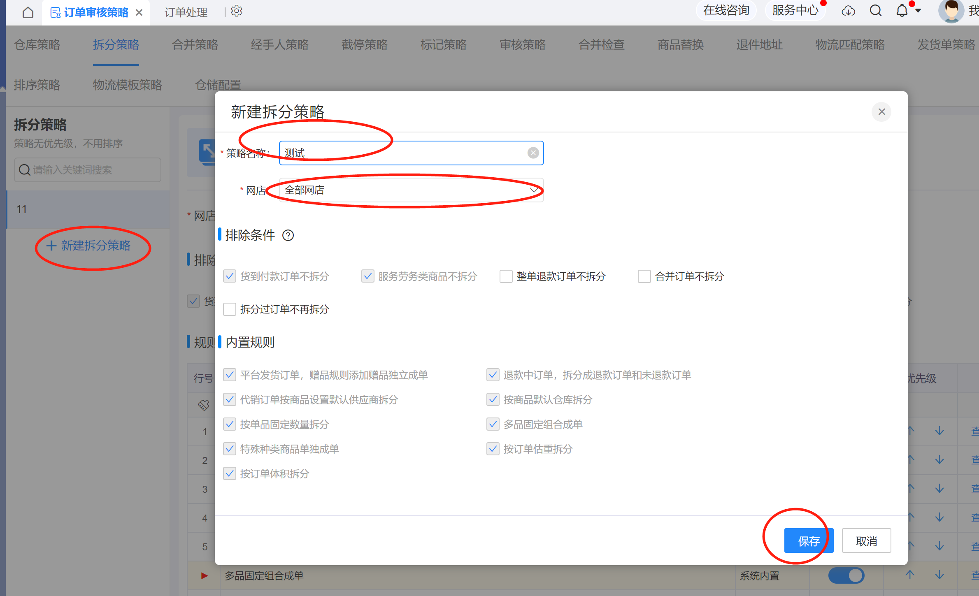Toggle 货到付款订单不拆分 checkbox
The width and height of the screenshot is (979, 596).
click(x=229, y=276)
